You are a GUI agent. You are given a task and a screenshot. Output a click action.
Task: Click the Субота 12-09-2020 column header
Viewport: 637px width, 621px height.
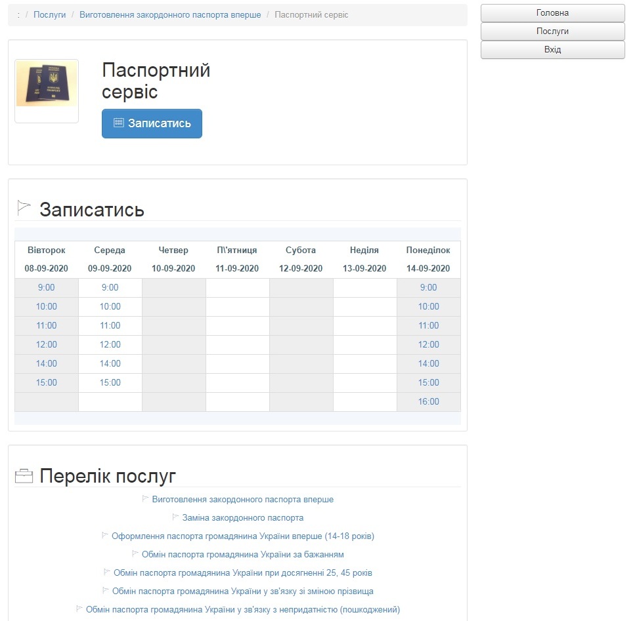(x=301, y=260)
